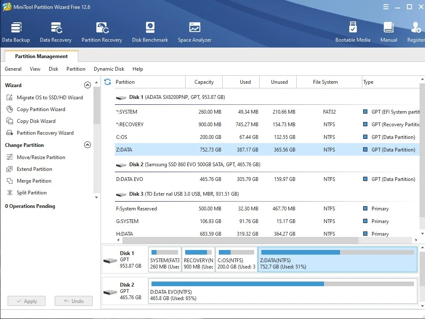The height and width of the screenshot is (319, 425).
Task: Click the refresh icon beside the Partition column
Action: tap(108, 82)
